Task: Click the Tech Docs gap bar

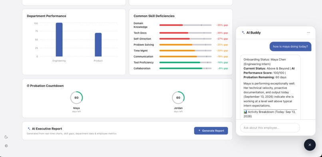Action: tap(185, 33)
